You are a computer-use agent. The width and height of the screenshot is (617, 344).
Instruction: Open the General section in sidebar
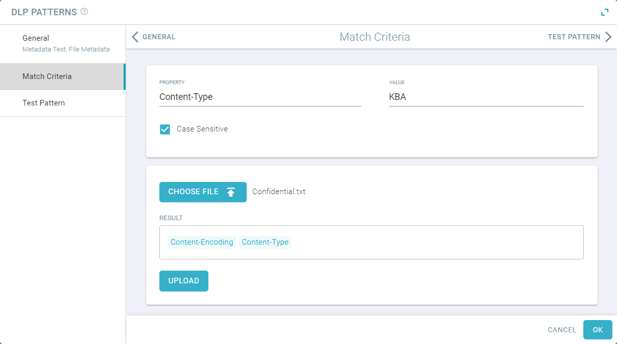tap(36, 38)
